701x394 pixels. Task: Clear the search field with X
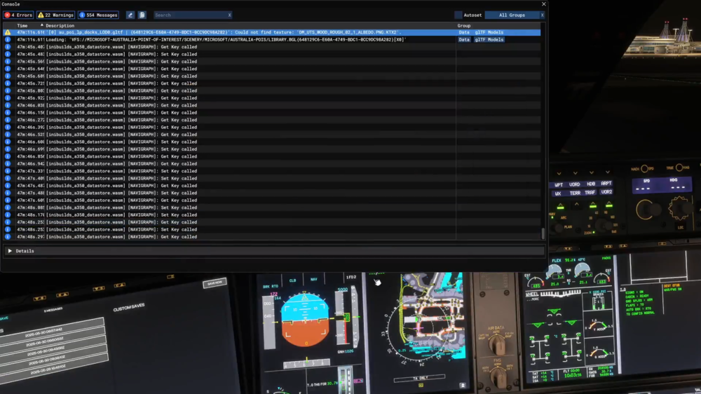point(229,15)
